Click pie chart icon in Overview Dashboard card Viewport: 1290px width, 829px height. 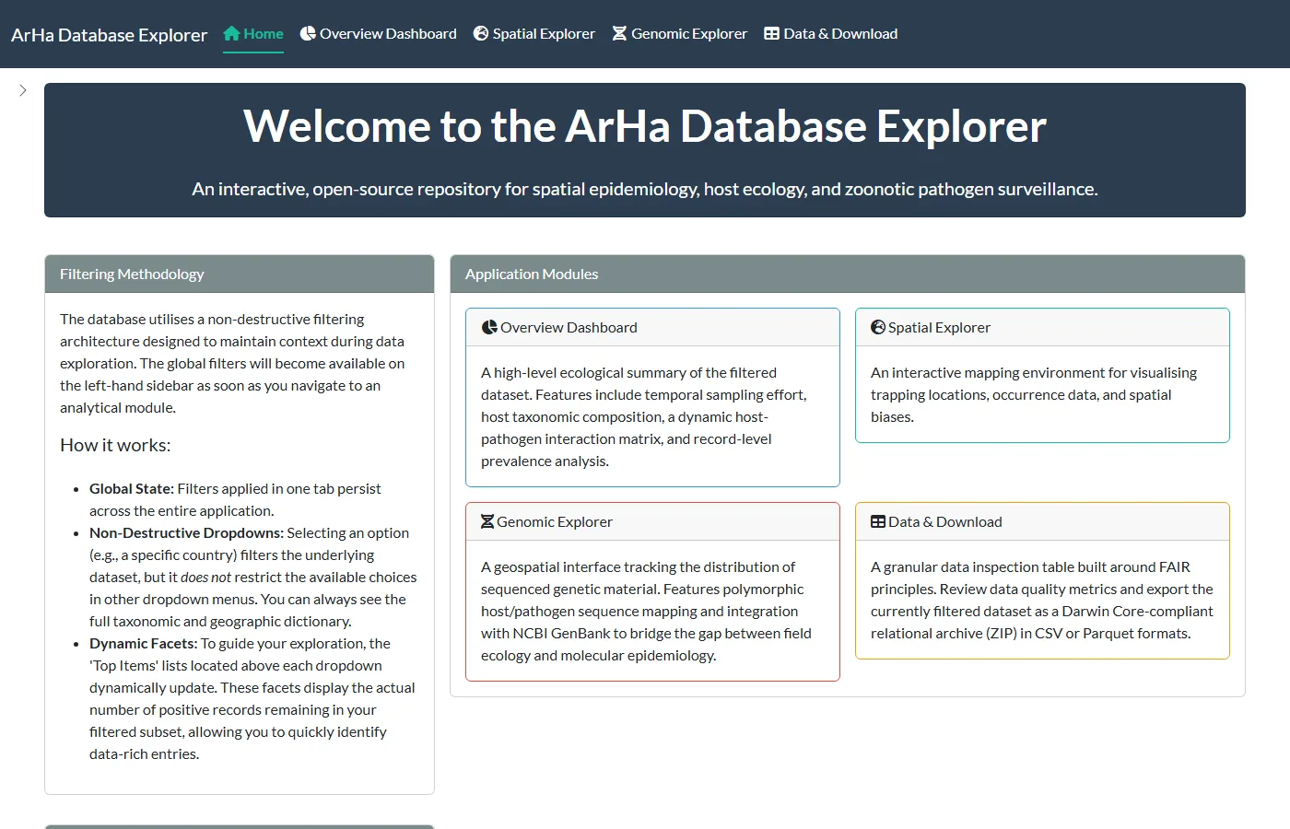click(489, 327)
